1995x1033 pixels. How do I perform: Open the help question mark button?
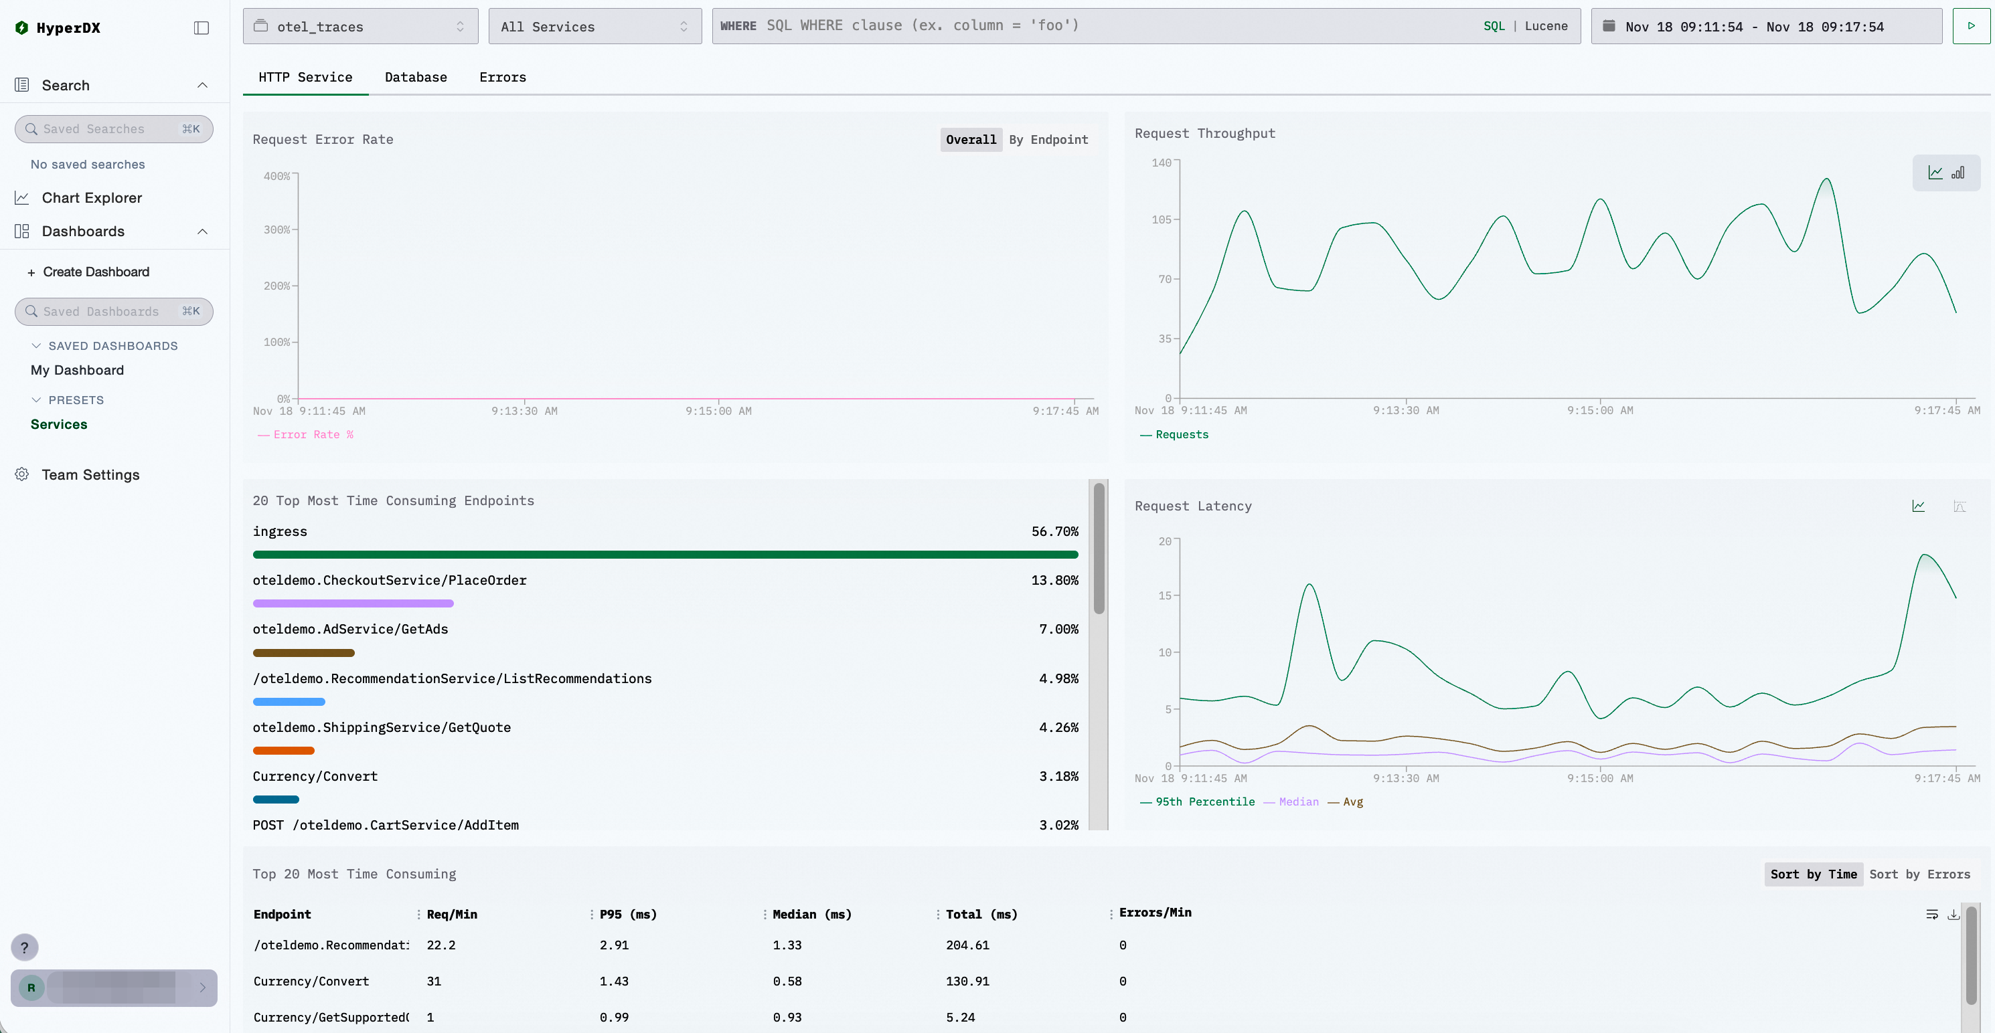[25, 947]
